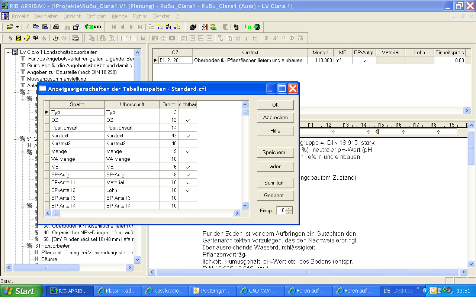The height and width of the screenshot is (297, 476).
Task: Uncheck sichtbar for the Kurztext row
Action: tap(188, 136)
